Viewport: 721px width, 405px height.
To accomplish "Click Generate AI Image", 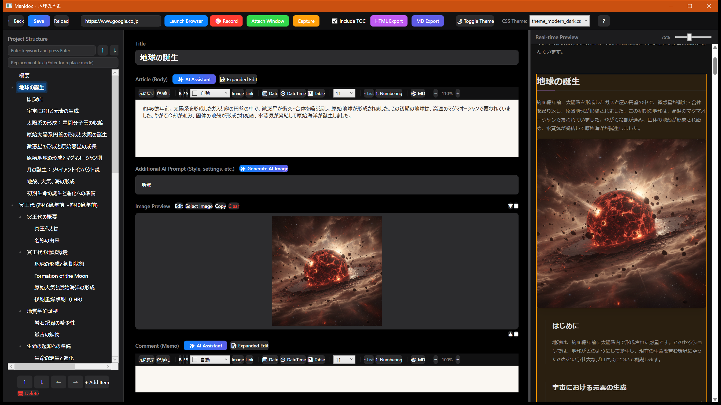I will pos(264,168).
